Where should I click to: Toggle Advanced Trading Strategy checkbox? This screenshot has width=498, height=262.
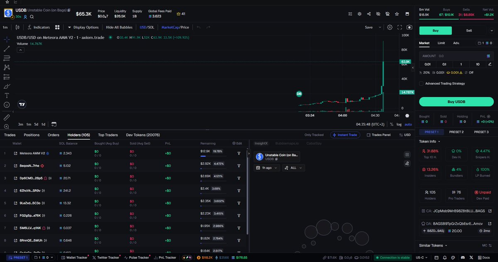click(x=421, y=83)
